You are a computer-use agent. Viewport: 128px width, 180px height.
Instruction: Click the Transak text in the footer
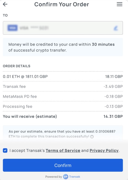click(x=74, y=176)
